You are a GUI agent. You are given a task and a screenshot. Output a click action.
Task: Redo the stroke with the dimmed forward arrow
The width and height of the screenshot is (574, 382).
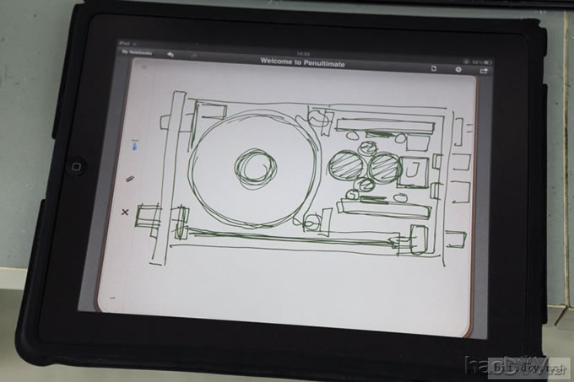193,56
